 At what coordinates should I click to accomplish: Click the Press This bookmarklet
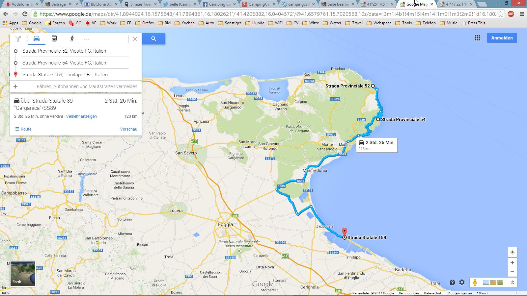473,23
